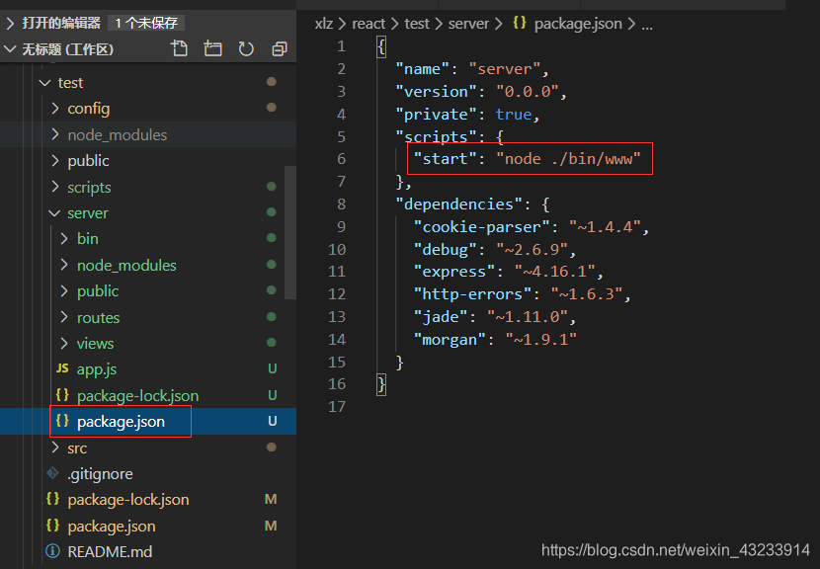Refresh the explorer tree
The image size is (820, 569).
pyautogui.click(x=246, y=48)
